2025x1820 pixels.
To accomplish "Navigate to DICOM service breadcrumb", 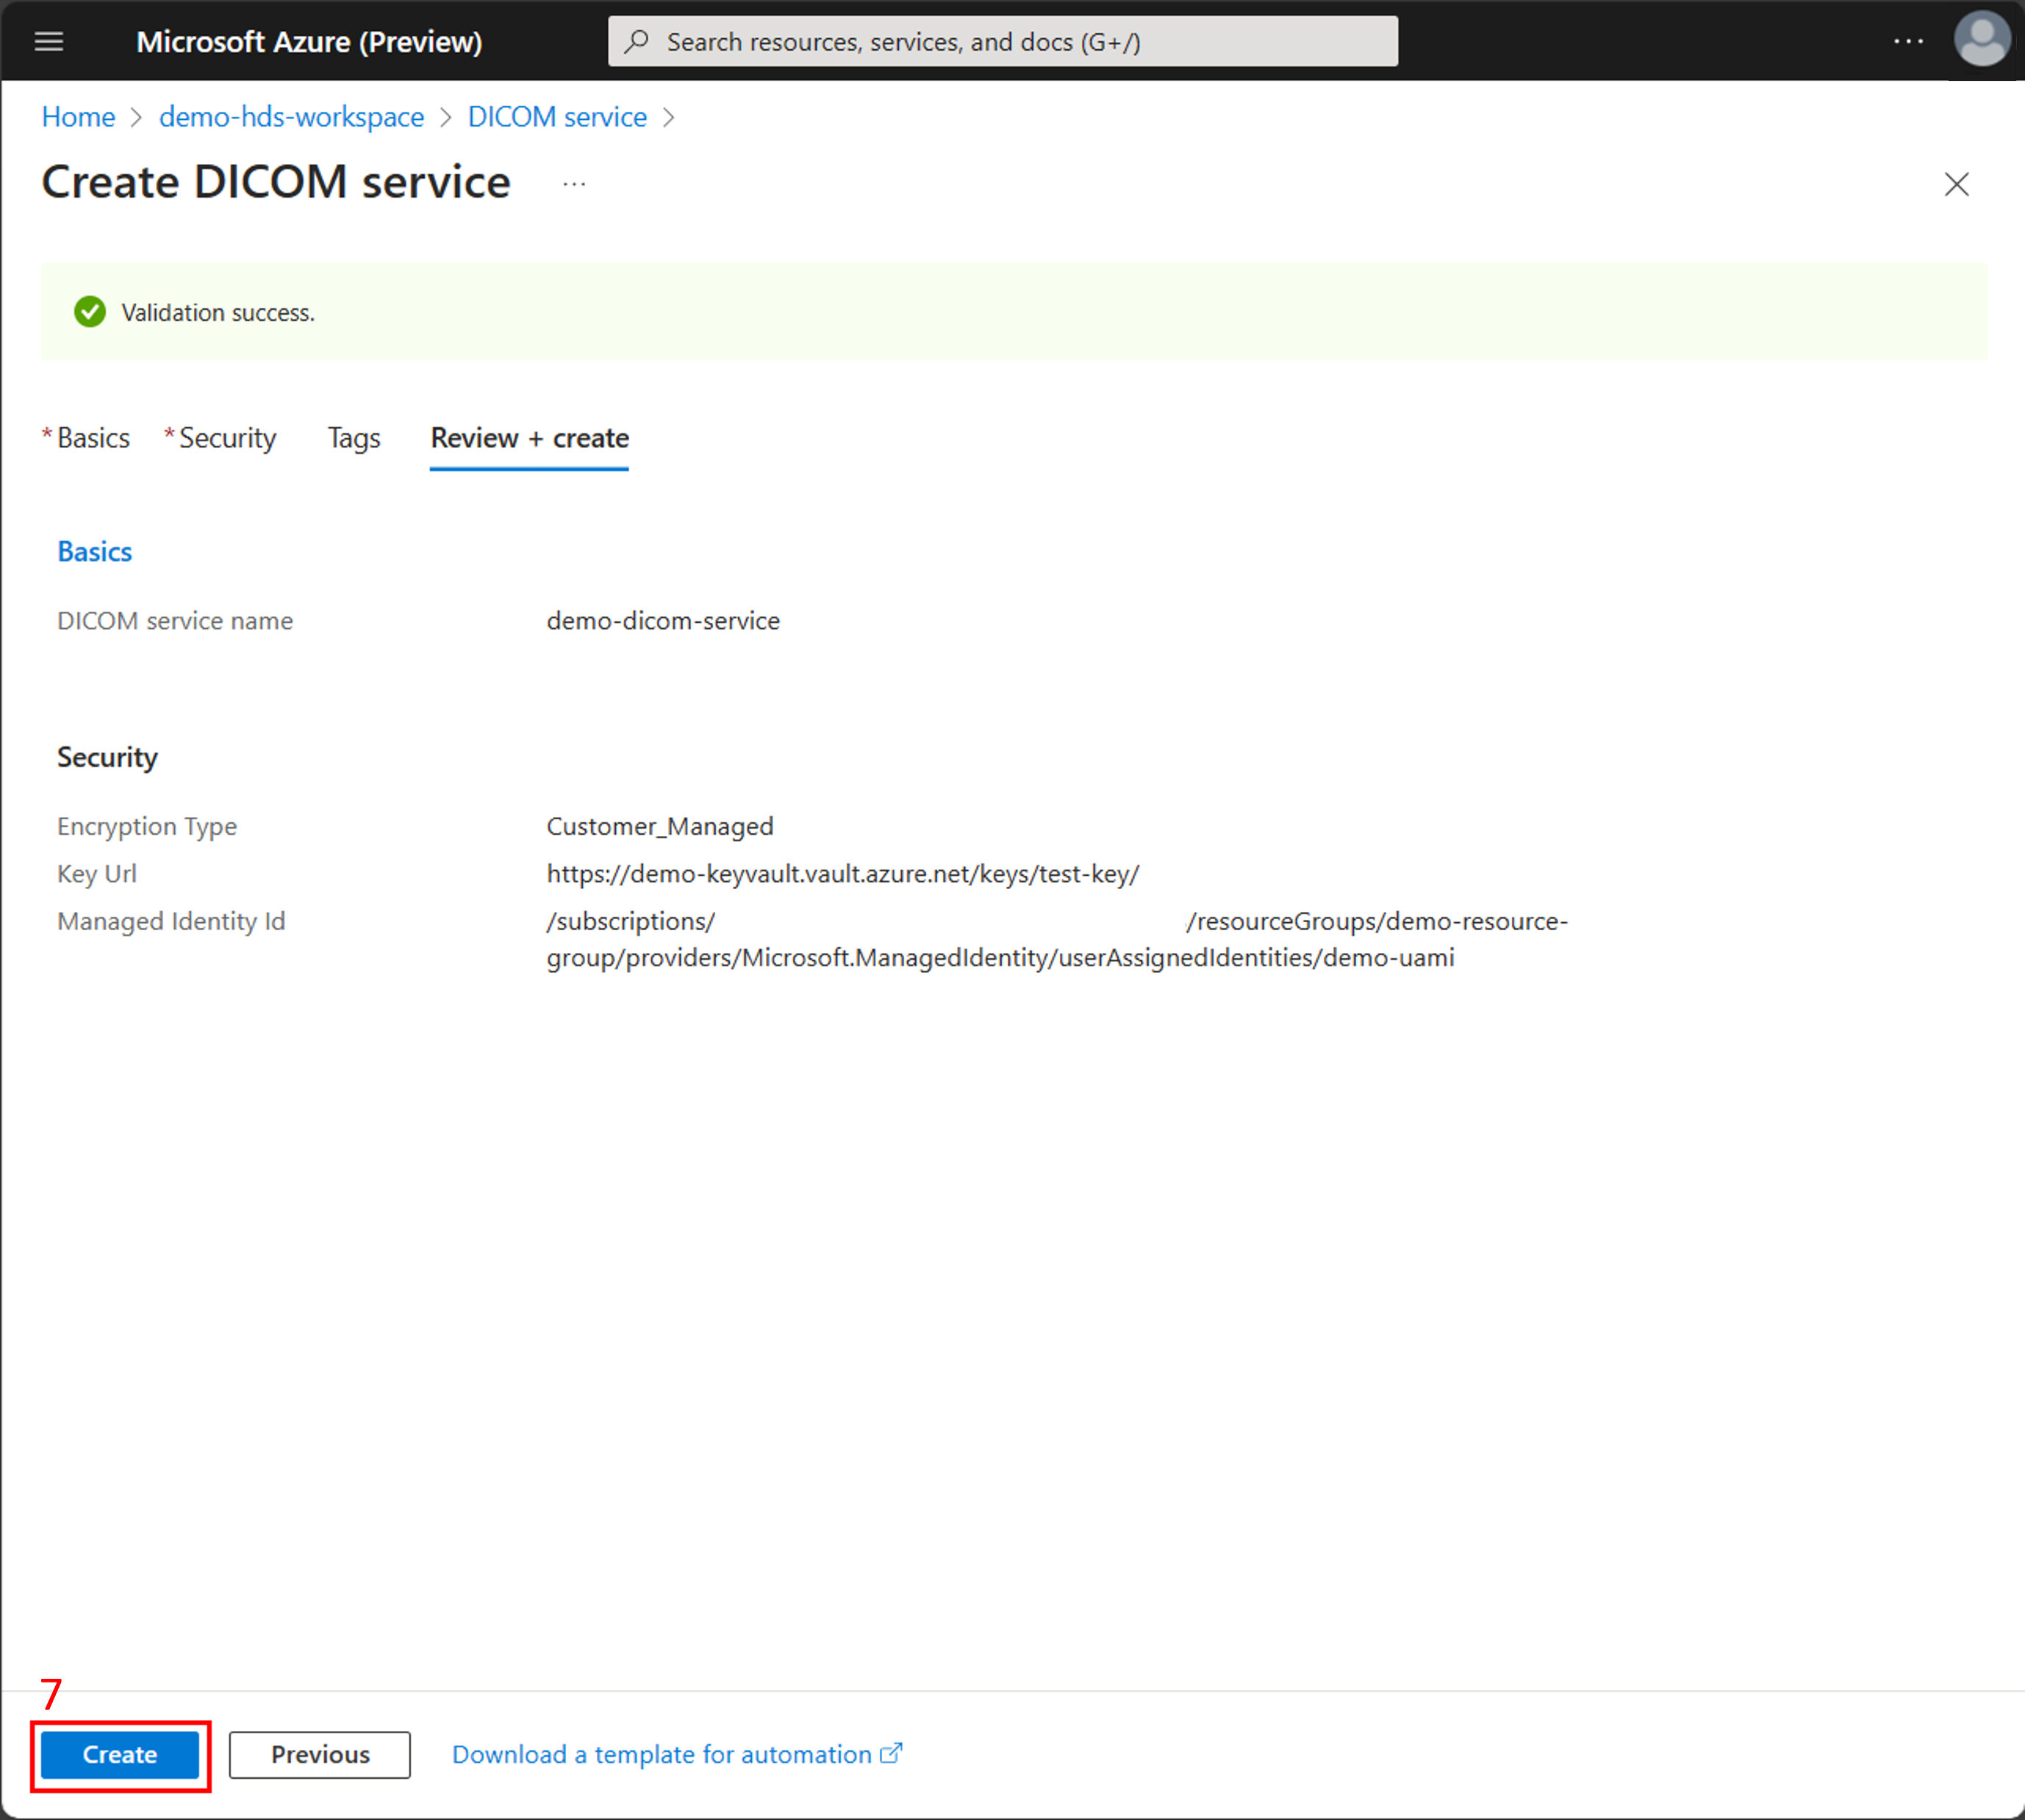I will click(x=556, y=117).
